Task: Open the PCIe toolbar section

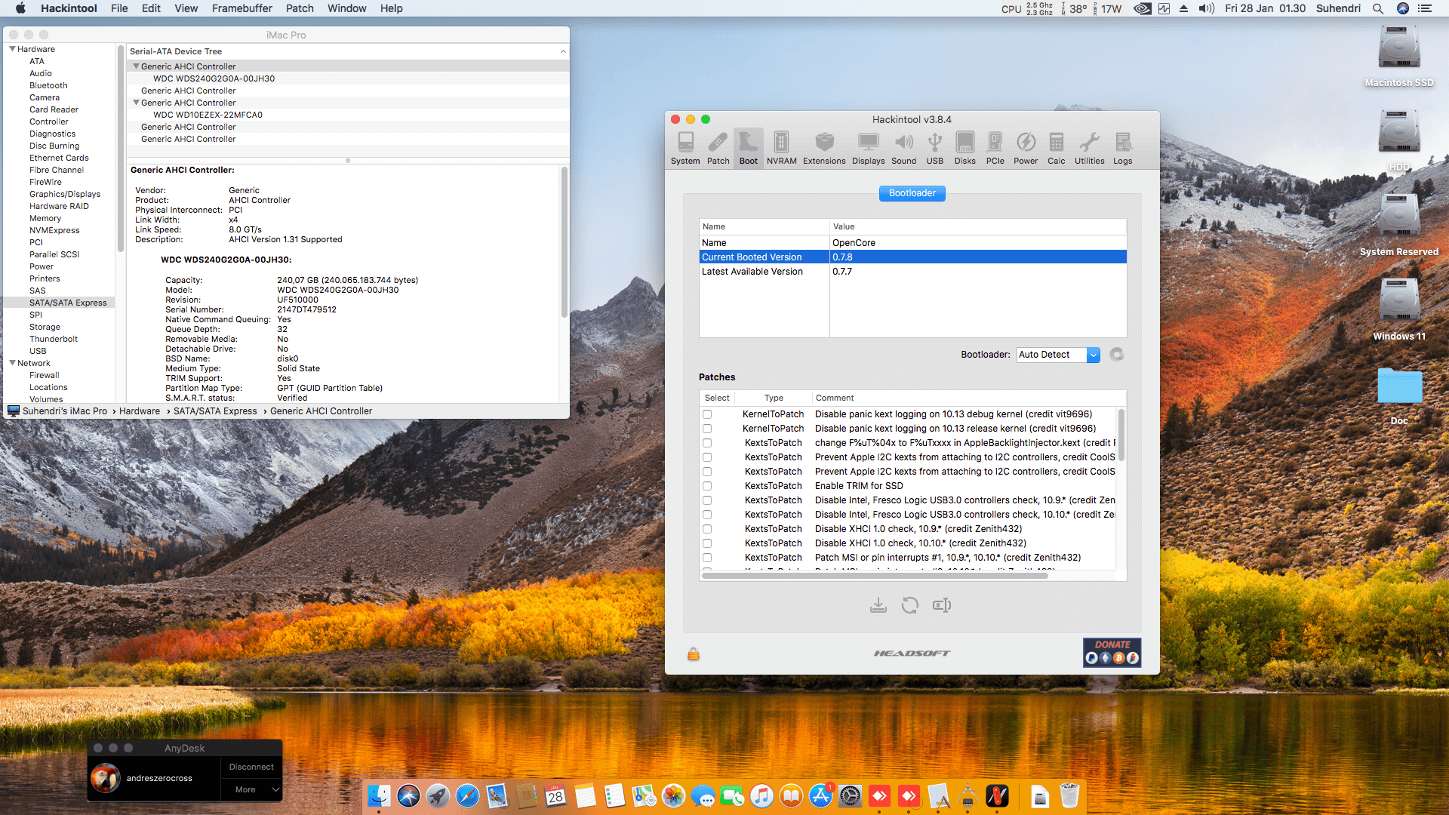Action: [x=995, y=148]
